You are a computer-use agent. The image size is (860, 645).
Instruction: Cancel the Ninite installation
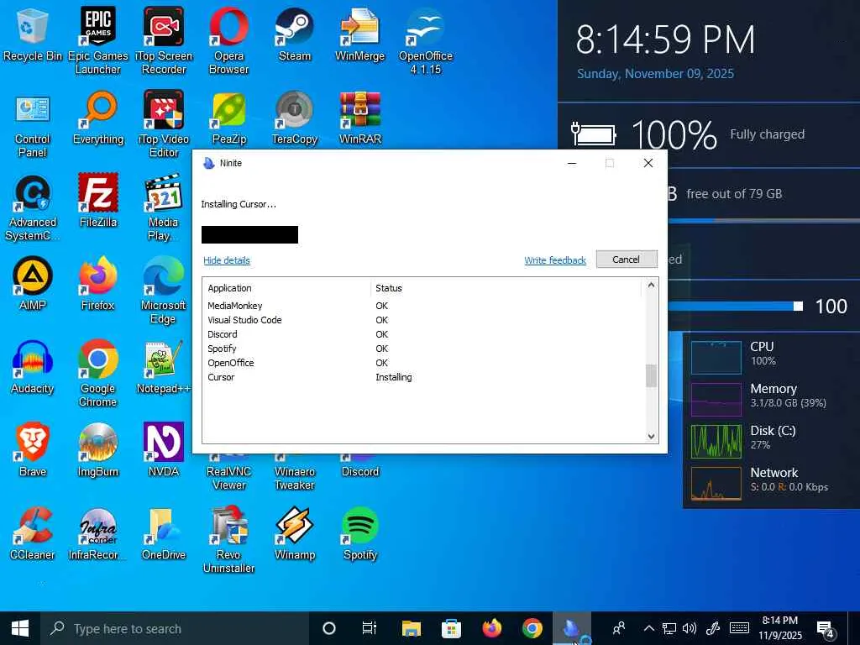(x=627, y=260)
